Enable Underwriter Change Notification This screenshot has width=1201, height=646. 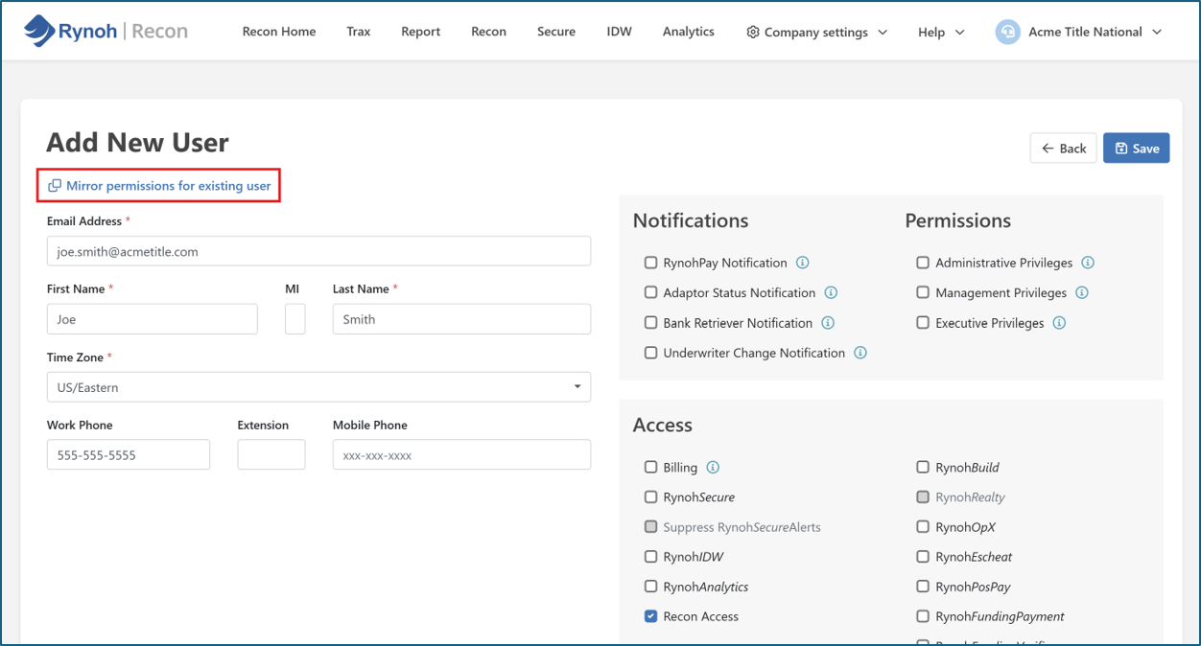coord(651,353)
